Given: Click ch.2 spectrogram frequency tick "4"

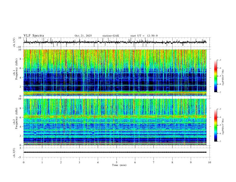Looking at the screenshot, I should 21,127.
